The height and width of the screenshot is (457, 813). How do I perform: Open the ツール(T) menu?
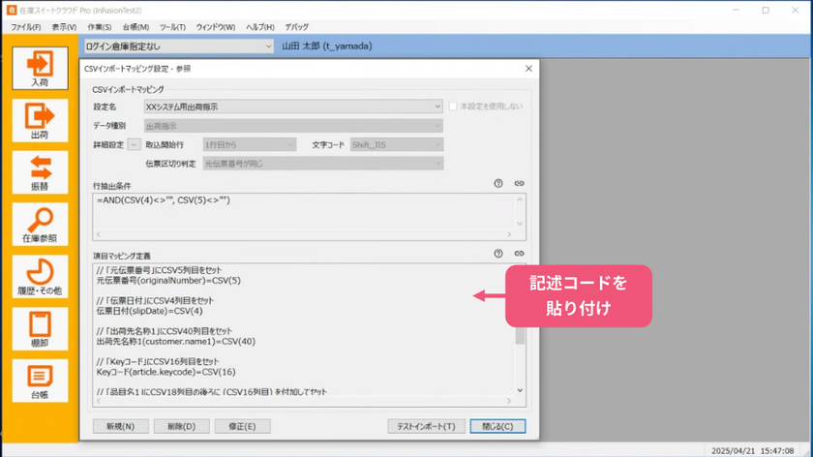[172, 27]
